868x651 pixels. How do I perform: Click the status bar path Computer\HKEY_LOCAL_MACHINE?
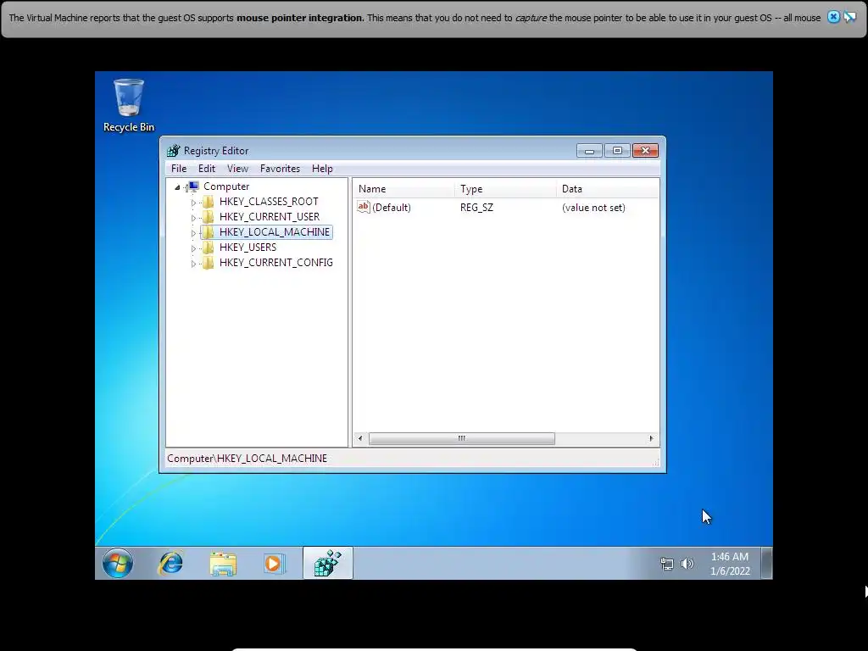coord(247,459)
